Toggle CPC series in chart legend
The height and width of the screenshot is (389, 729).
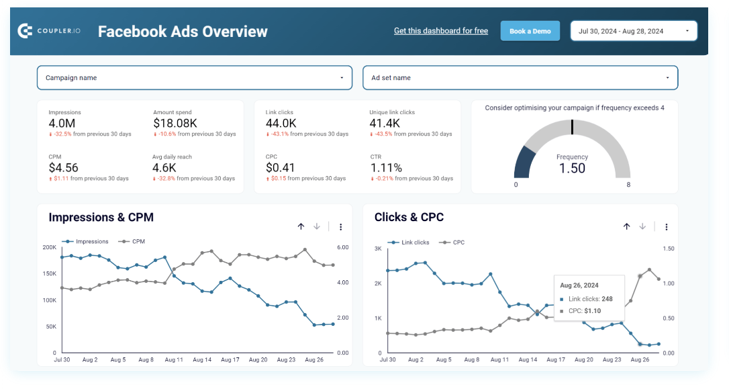coord(458,242)
